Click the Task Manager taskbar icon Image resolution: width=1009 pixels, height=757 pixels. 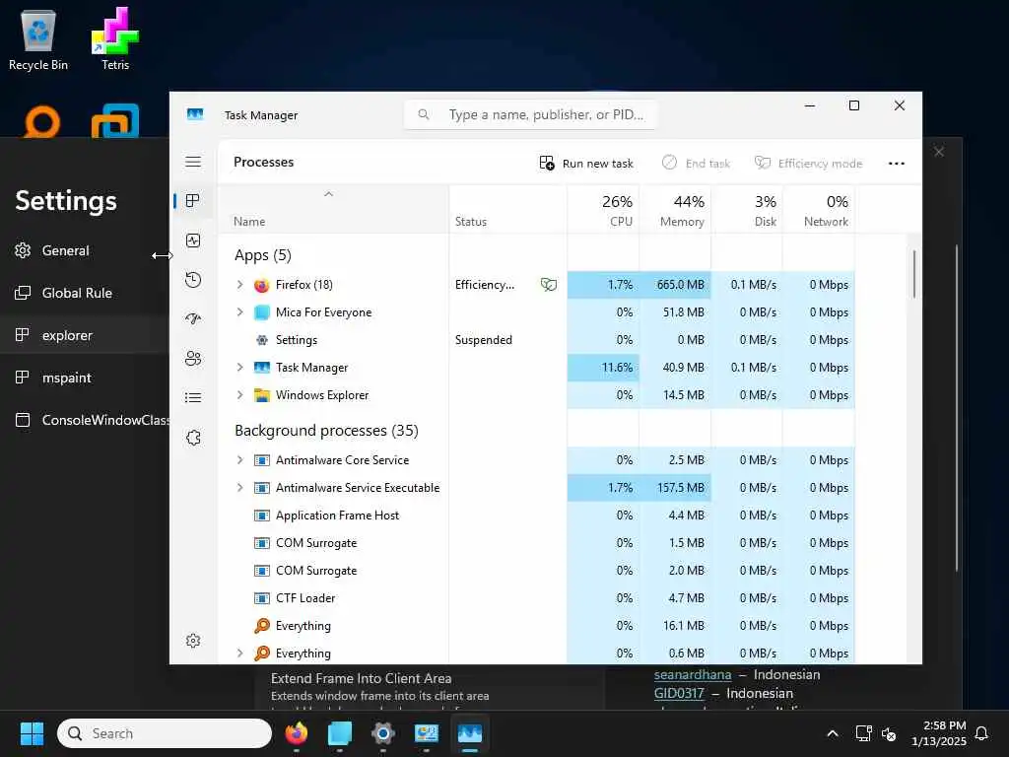point(470,733)
